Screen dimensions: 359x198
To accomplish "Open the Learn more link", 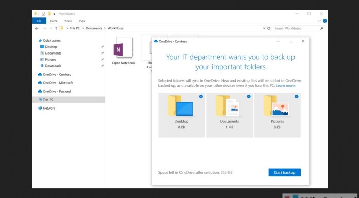I will pos(285,86).
